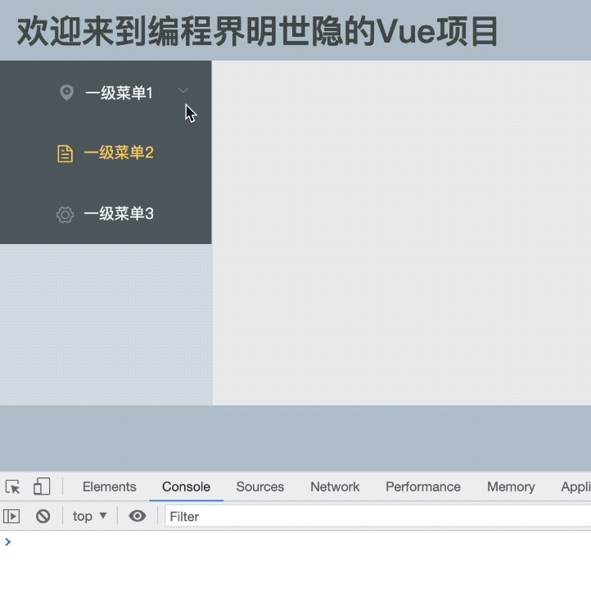Show the console sidebar using its panel icon
The height and width of the screenshot is (615, 591).
point(11,516)
